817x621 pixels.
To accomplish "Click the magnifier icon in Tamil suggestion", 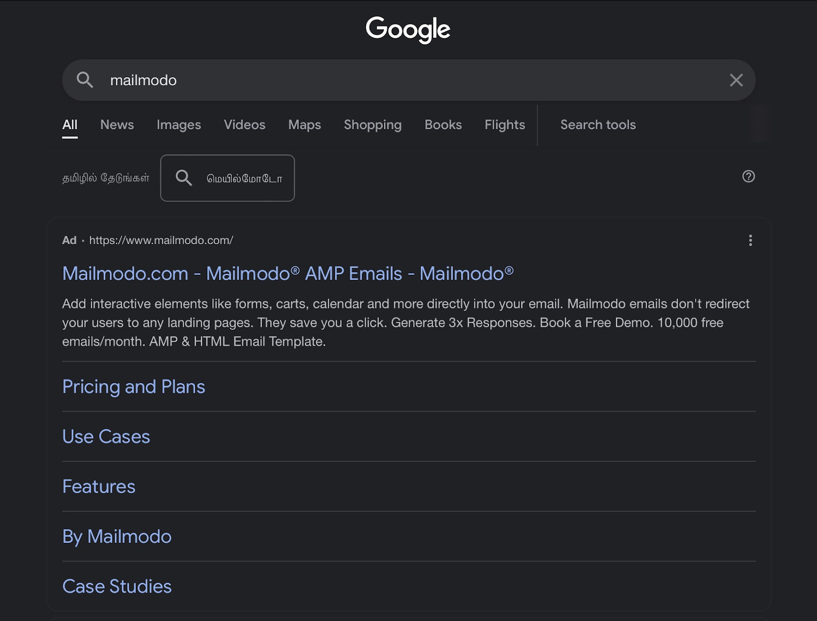I will pos(184,178).
